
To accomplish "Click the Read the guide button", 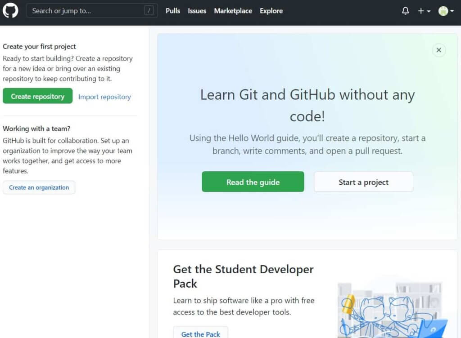I will [253, 182].
